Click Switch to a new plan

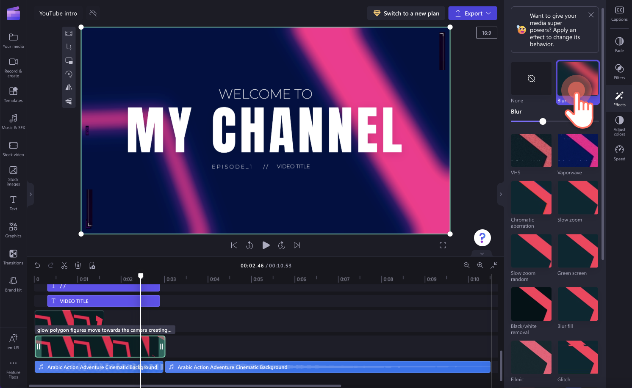406,13
